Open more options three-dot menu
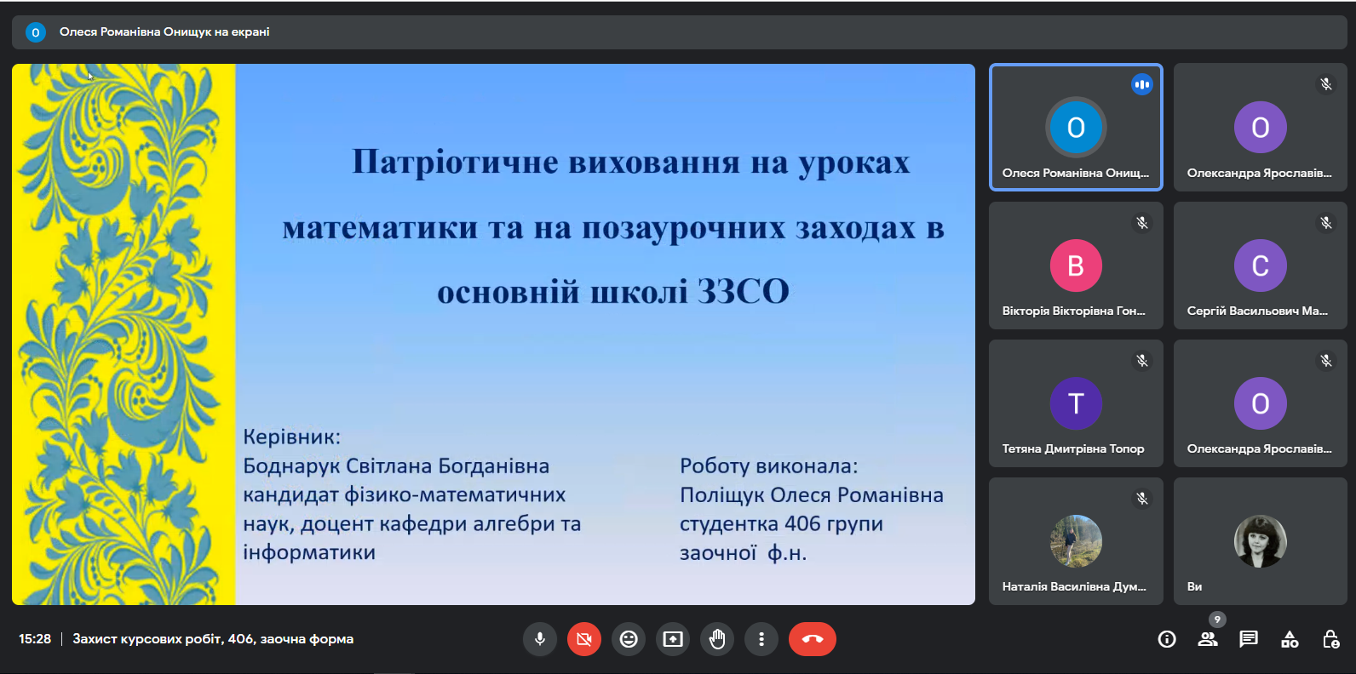This screenshot has height=674, width=1356. click(x=761, y=639)
